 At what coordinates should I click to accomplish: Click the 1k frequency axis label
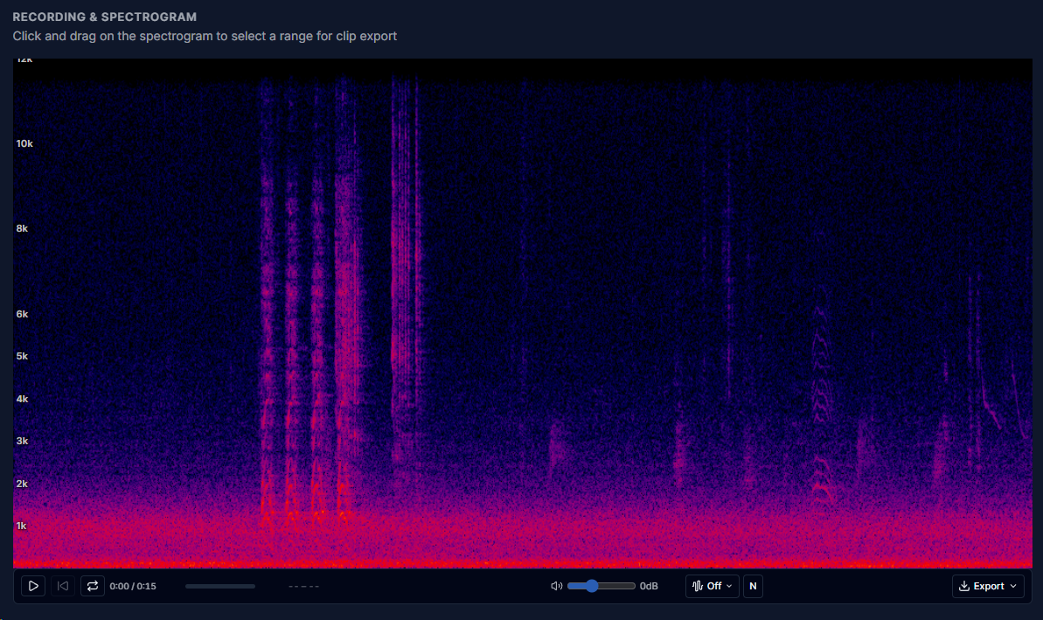(22, 526)
